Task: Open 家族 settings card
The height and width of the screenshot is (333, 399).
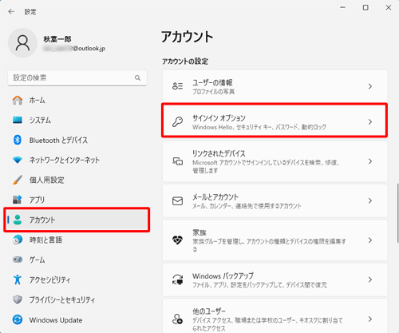Action: click(275, 240)
